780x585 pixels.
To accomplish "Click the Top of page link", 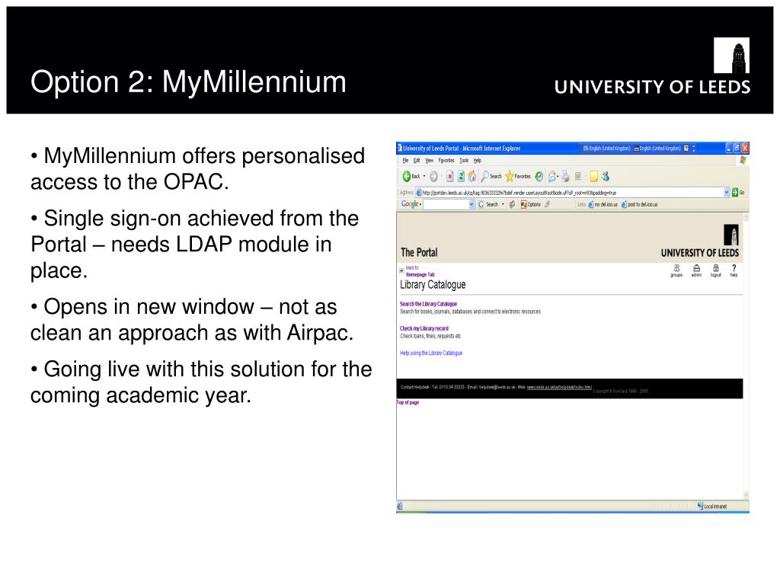I will click(408, 402).
